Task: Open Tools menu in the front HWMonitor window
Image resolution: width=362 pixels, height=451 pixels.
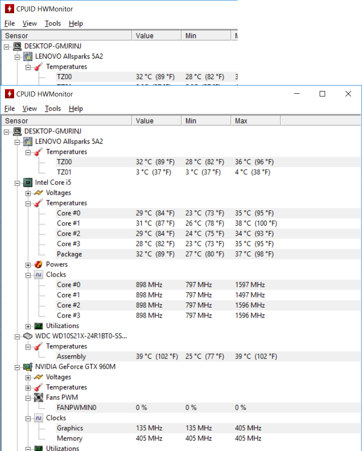Action: (x=53, y=108)
